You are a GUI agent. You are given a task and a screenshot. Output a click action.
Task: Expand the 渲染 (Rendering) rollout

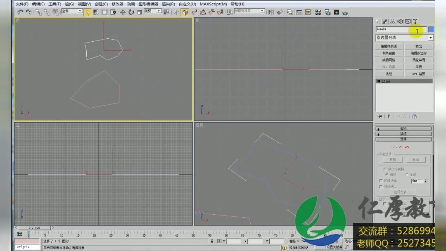[404, 128]
